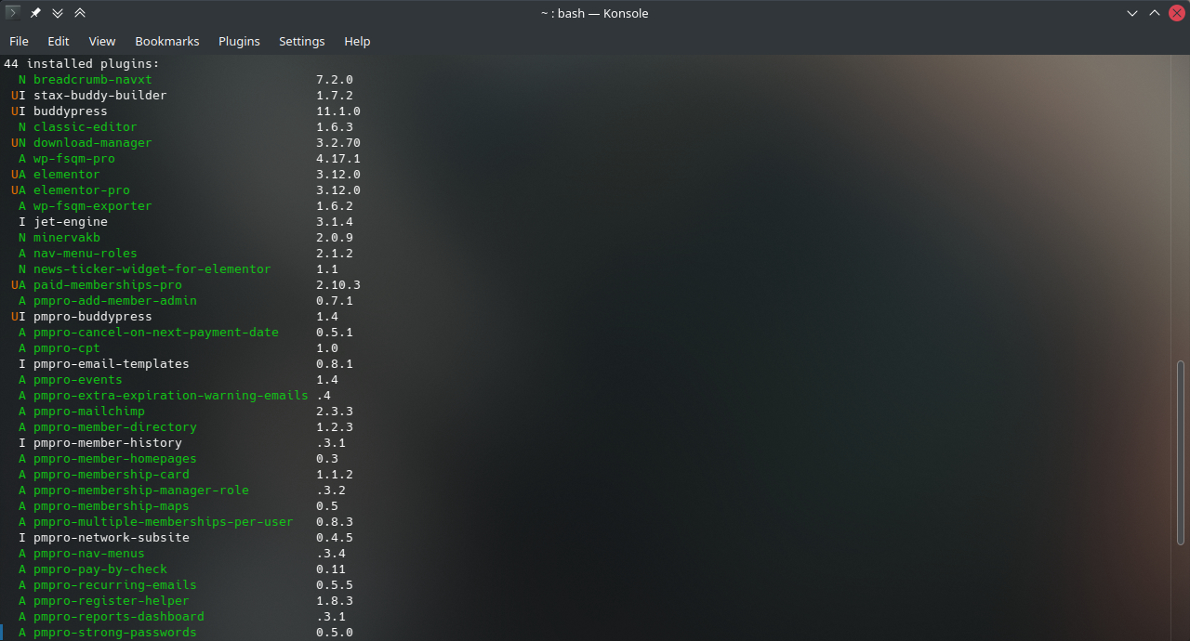Click on 'stax-buddy-builder' plugin name
This screenshot has height=641, width=1190.
[100, 96]
